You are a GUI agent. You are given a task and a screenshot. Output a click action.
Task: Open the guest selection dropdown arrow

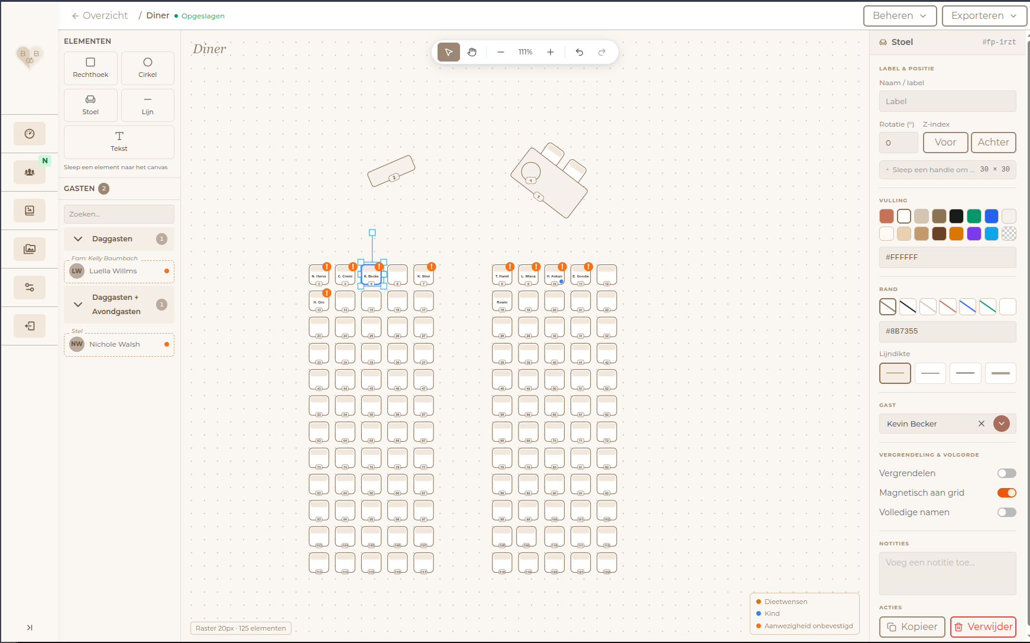(1002, 424)
